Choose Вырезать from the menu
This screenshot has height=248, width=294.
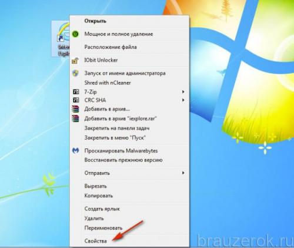coord(95,186)
